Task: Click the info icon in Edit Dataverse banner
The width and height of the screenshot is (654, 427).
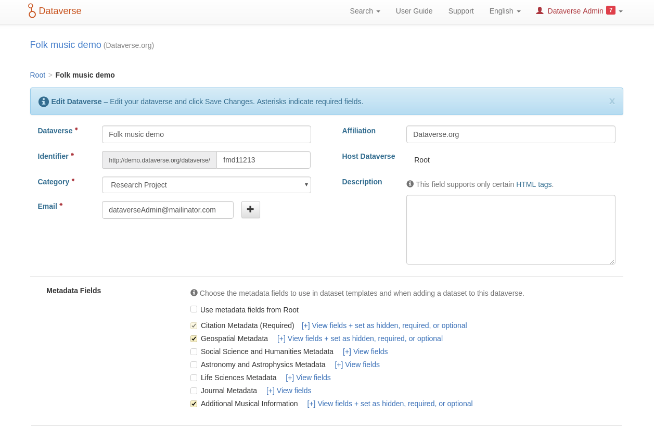Action: pos(44,102)
